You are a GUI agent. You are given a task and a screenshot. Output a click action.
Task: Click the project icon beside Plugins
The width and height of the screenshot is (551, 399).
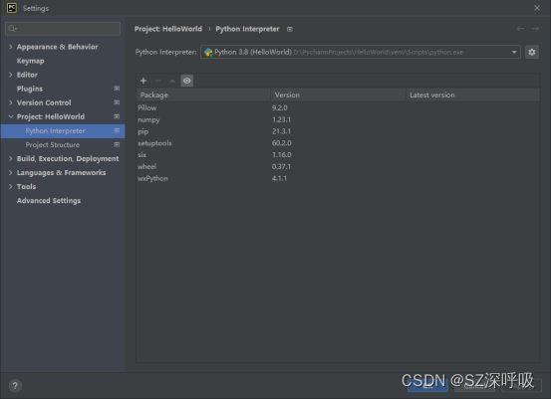(117, 89)
